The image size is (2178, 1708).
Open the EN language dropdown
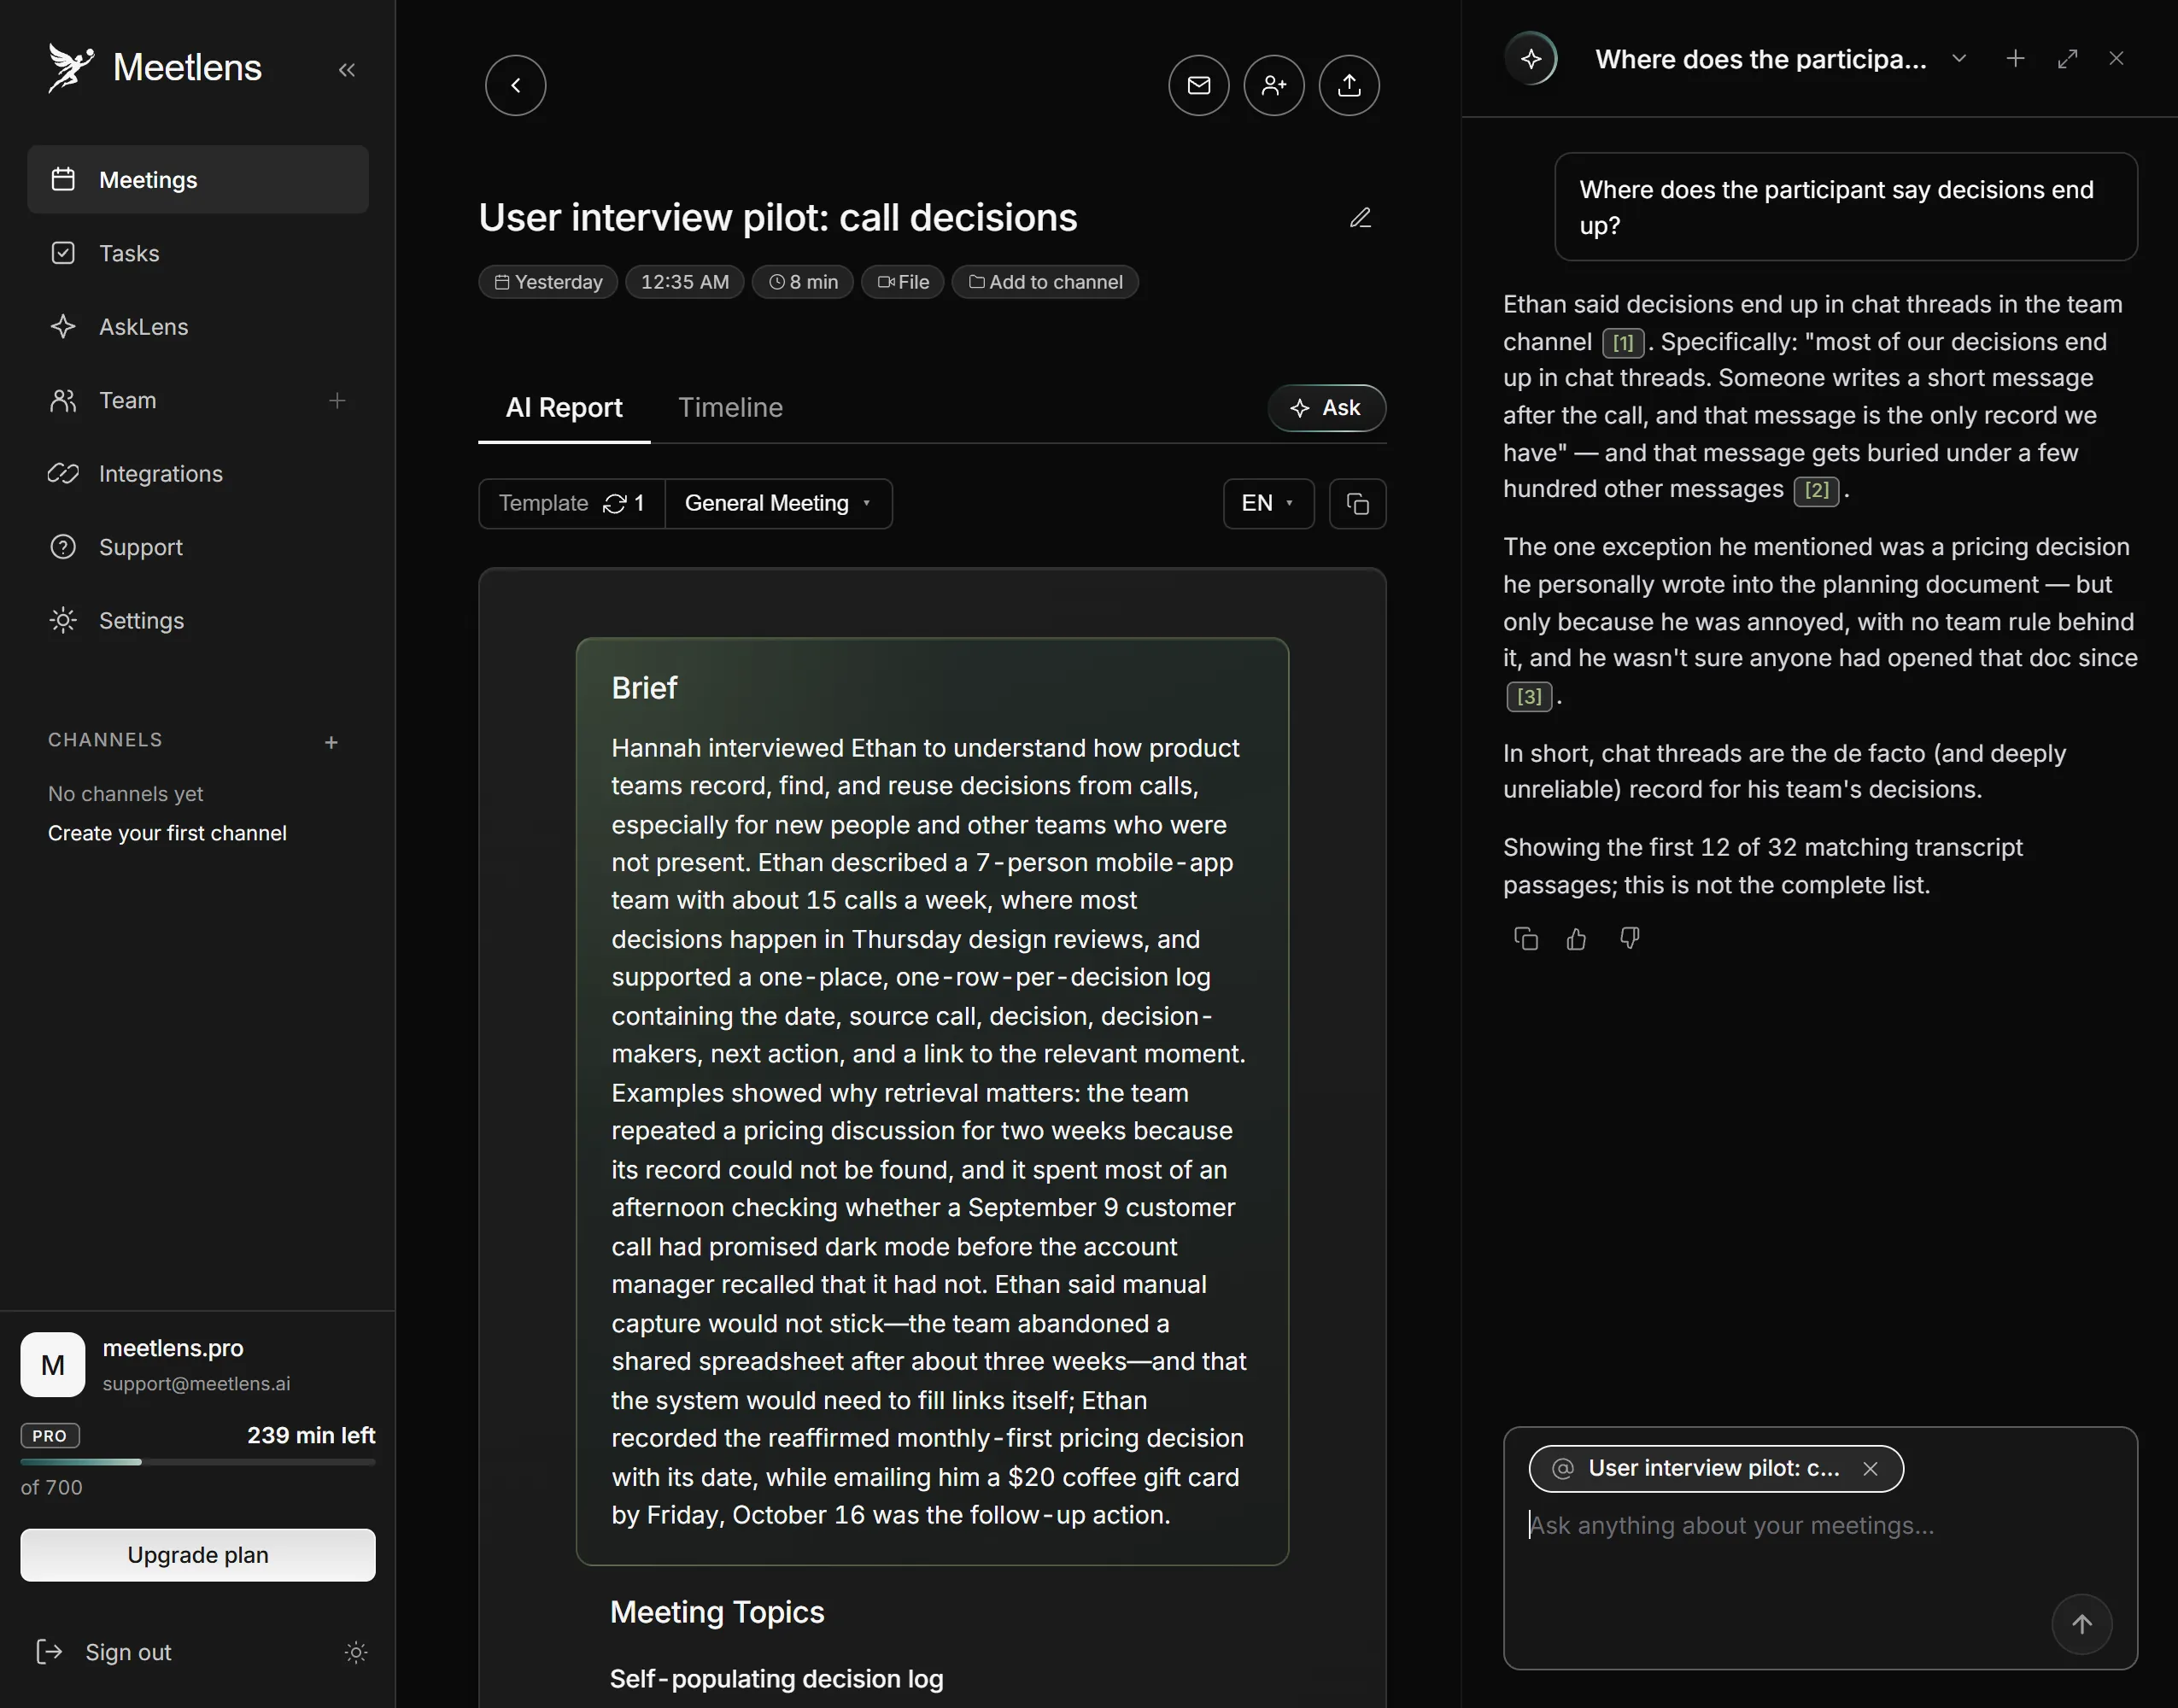coord(1268,503)
